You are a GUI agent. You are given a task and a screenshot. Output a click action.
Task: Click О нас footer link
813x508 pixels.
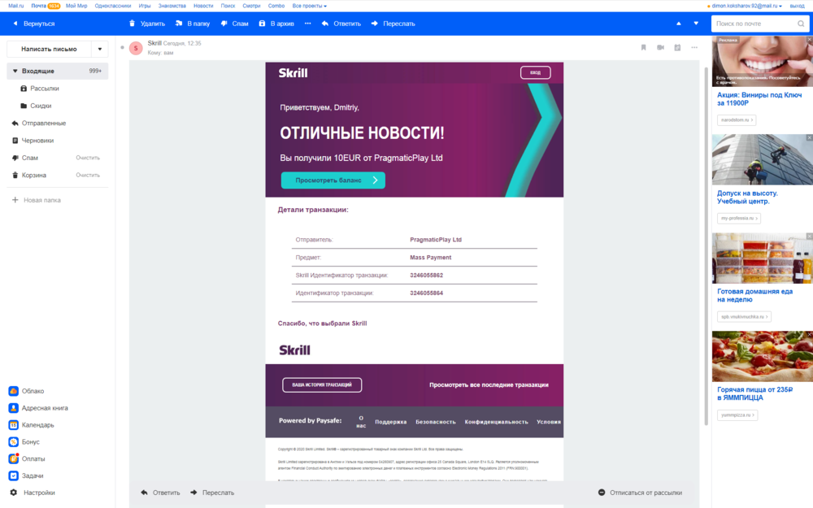362,421
